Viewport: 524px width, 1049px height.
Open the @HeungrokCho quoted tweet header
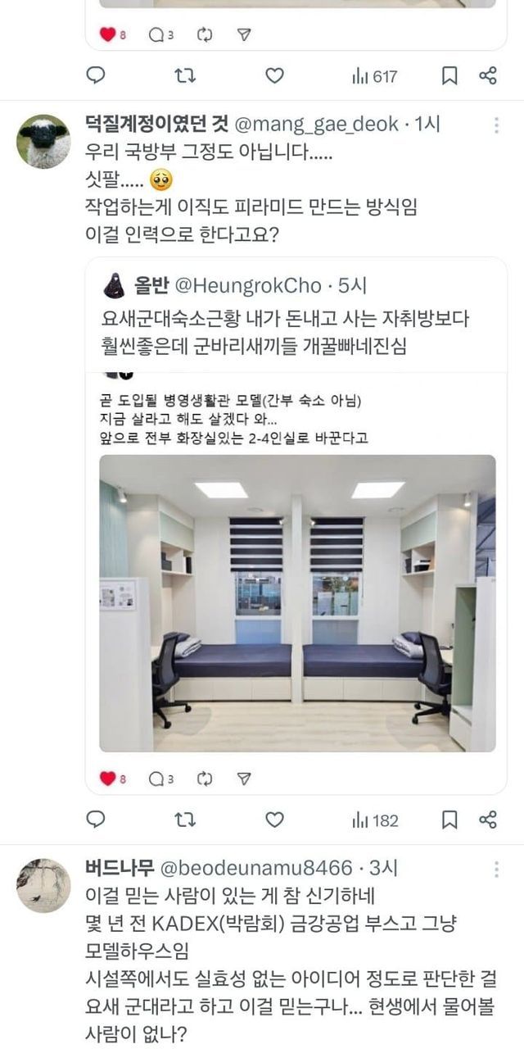237,285
